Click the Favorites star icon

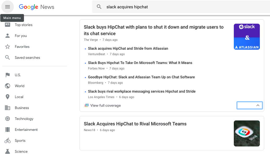(x=8, y=47)
